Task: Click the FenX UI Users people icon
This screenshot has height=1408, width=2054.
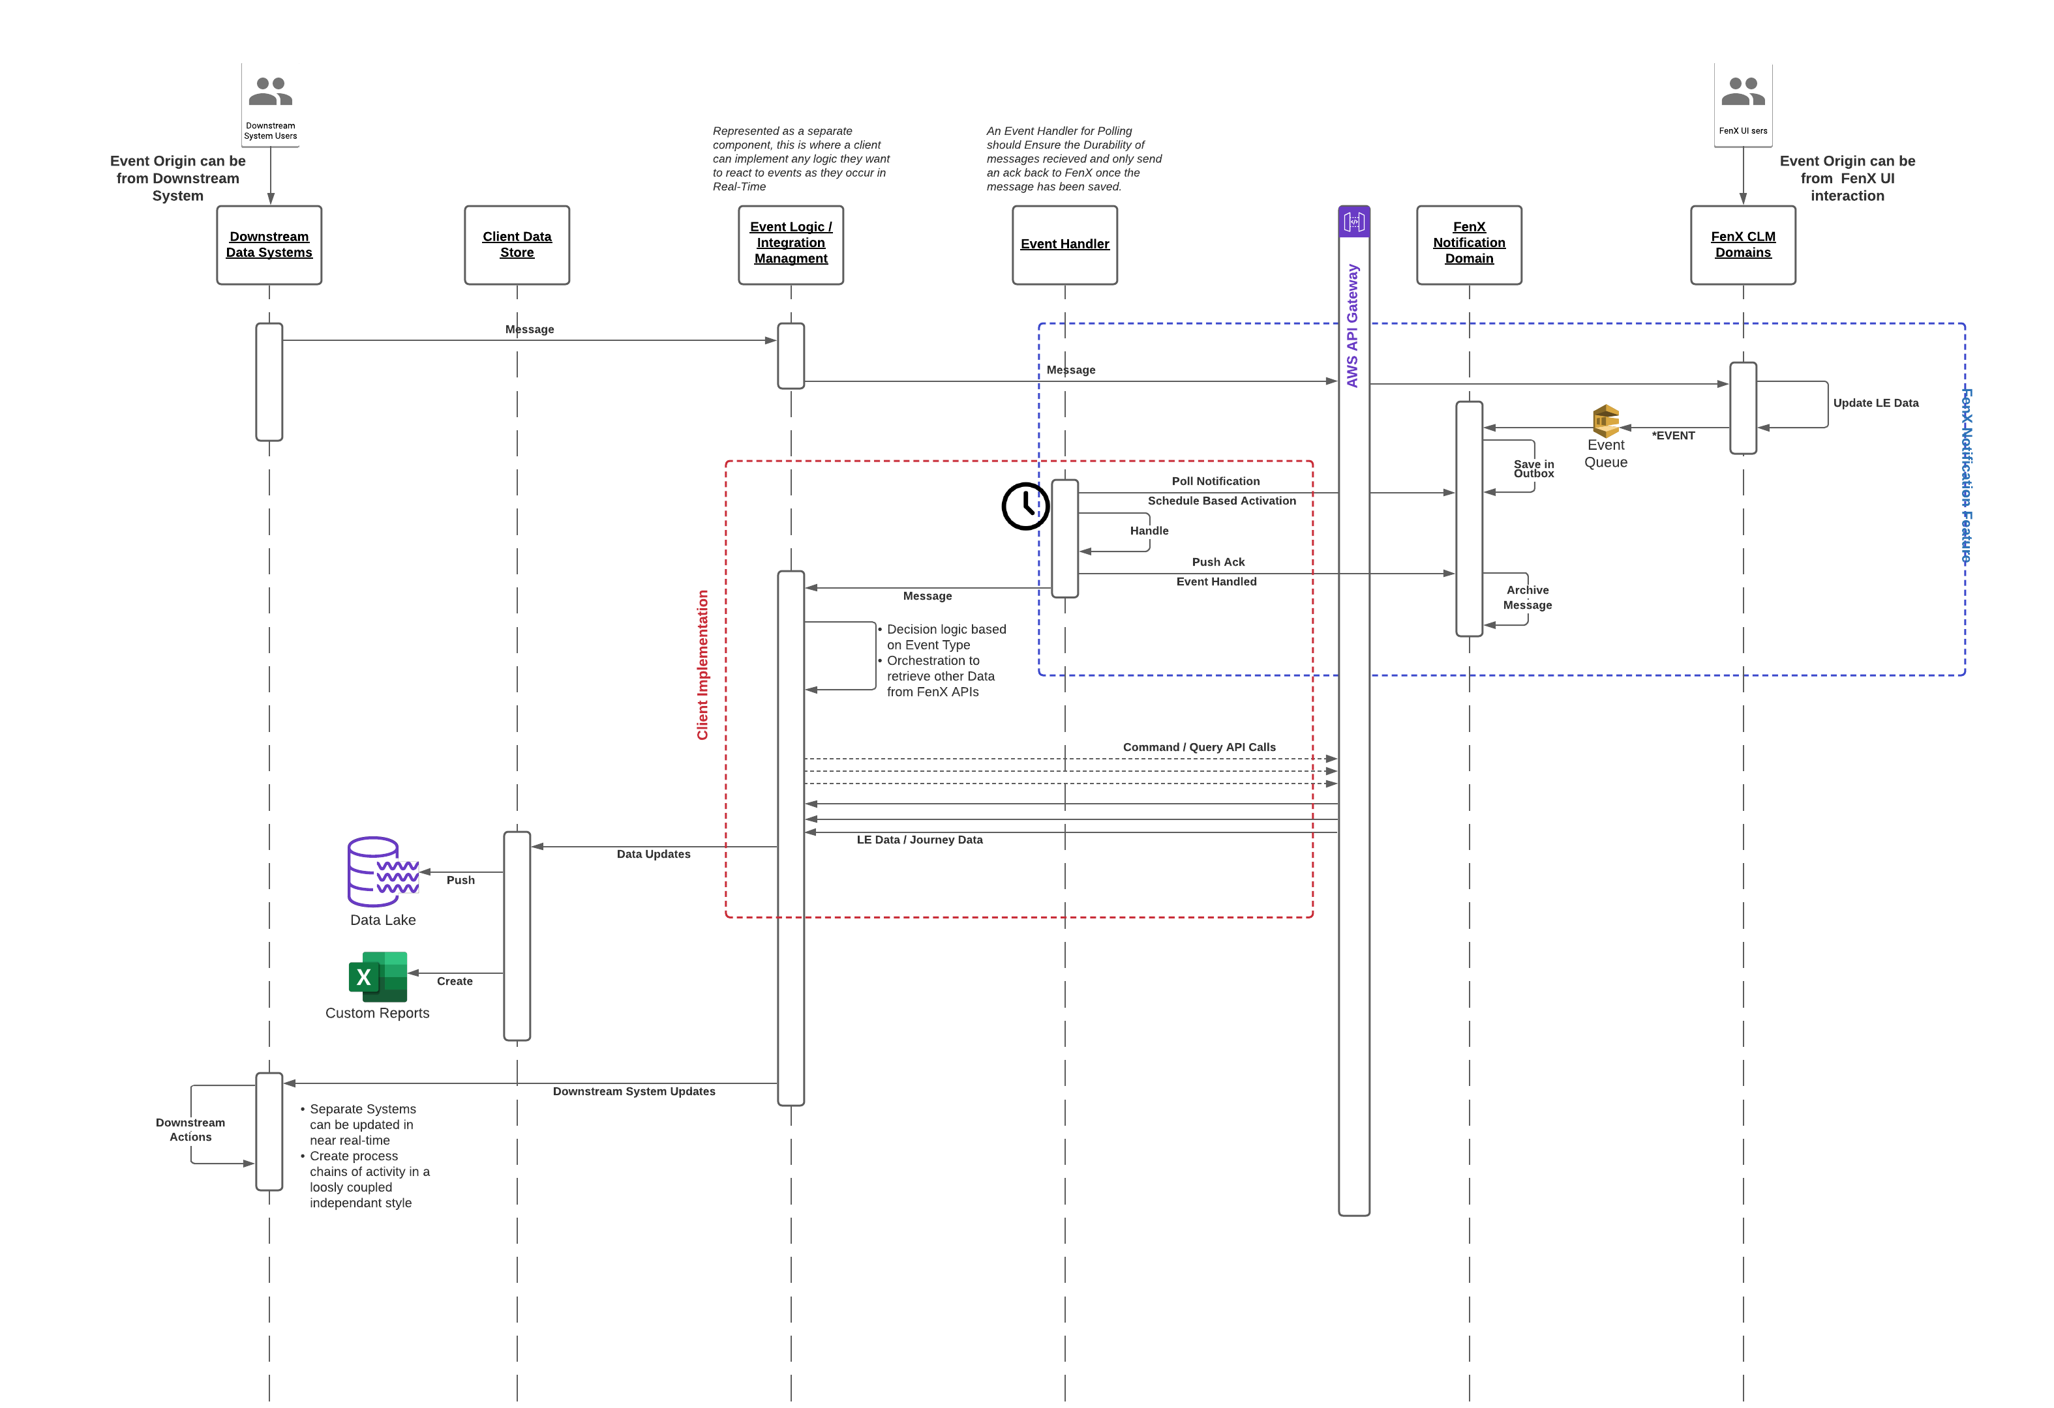Action: coord(1742,92)
